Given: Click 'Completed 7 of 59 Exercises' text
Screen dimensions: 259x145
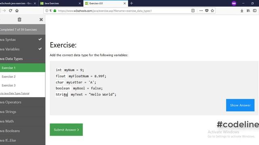Looking at the screenshot, I should coord(18,29).
